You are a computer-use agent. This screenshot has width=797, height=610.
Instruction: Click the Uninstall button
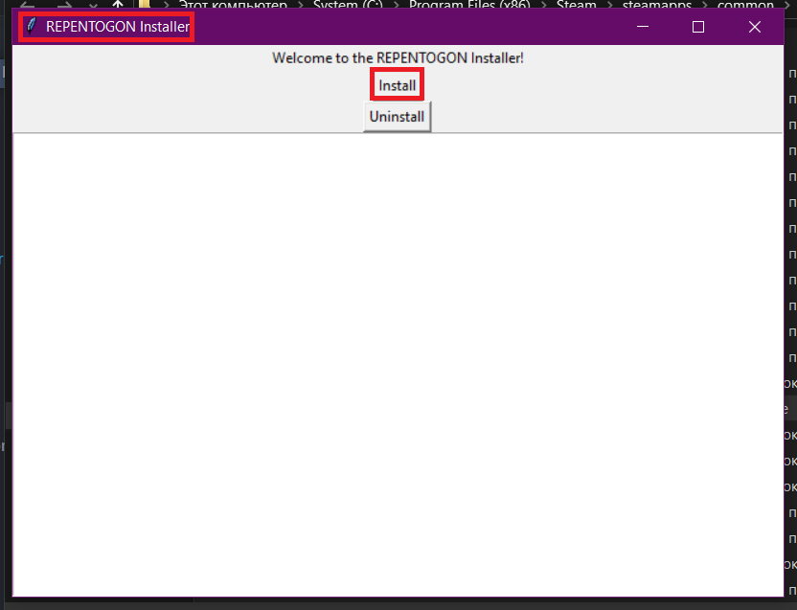point(397,117)
